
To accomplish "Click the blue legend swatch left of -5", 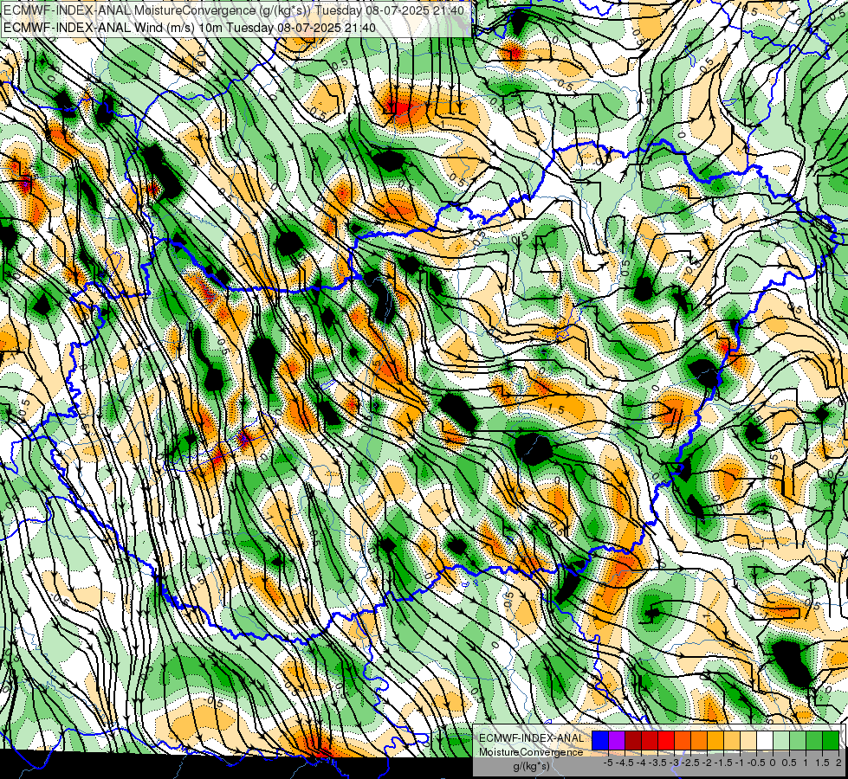I will point(600,740).
